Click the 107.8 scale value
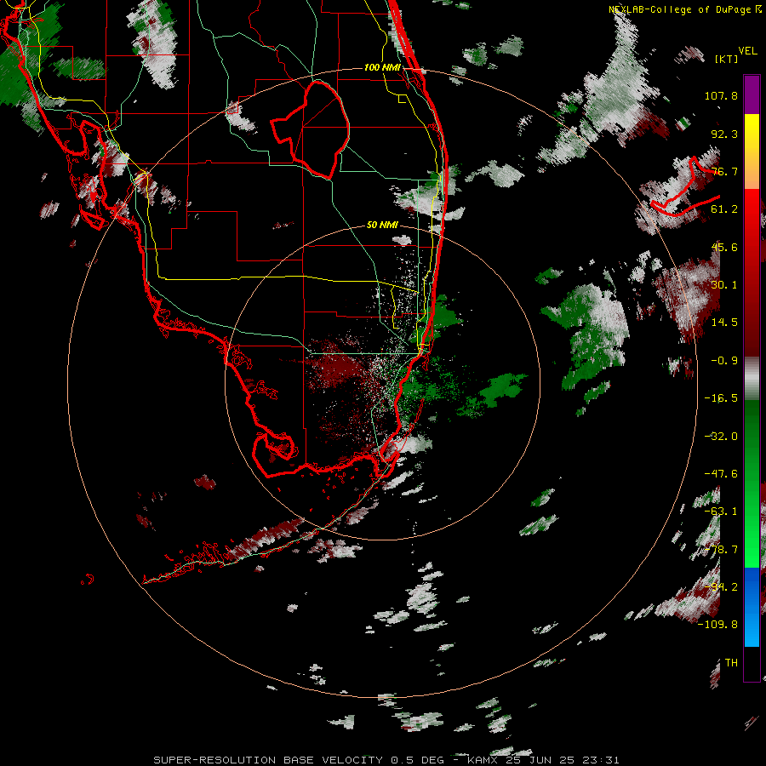Image resolution: width=766 pixels, height=766 pixels. [721, 95]
